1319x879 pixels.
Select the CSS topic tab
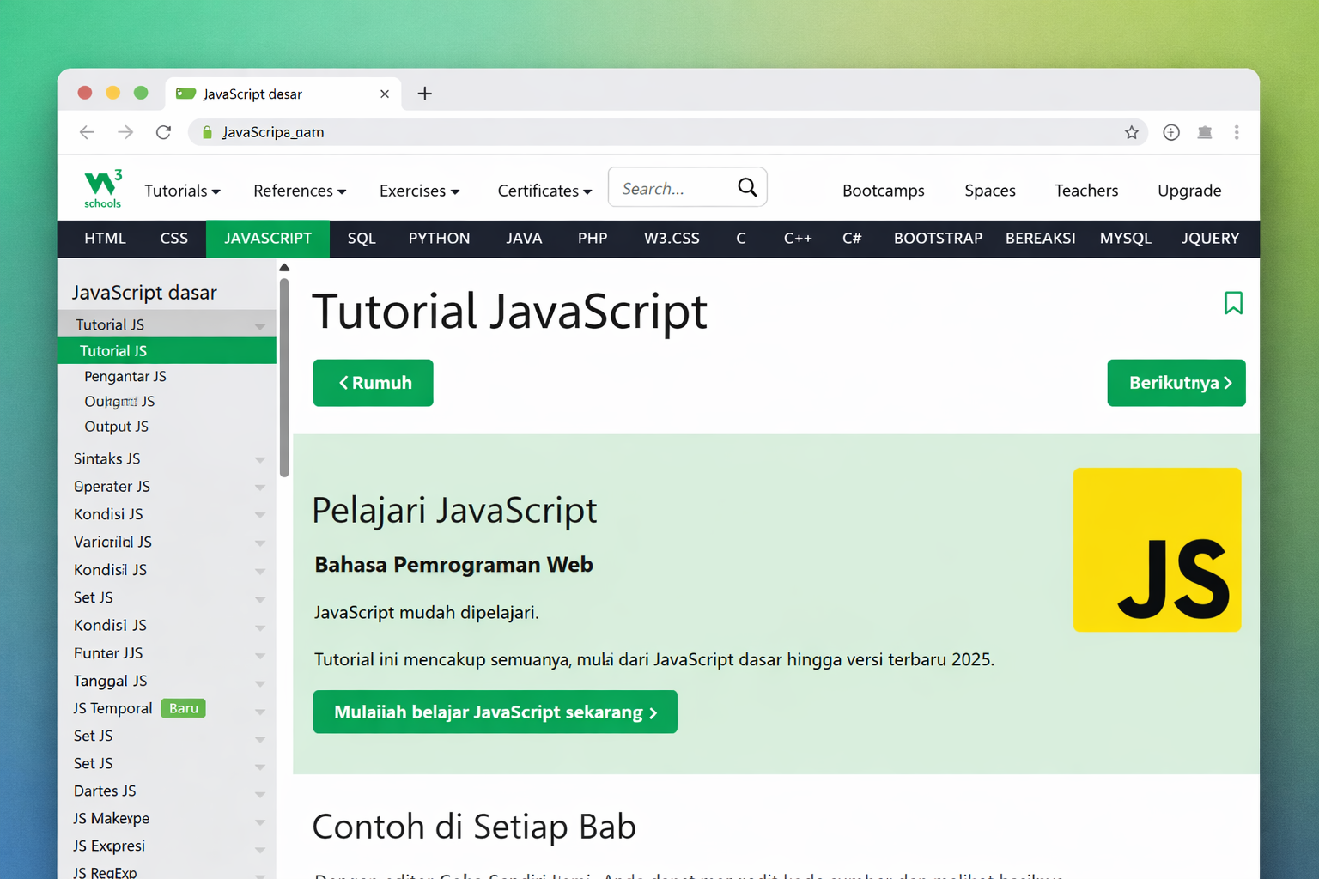click(x=173, y=239)
